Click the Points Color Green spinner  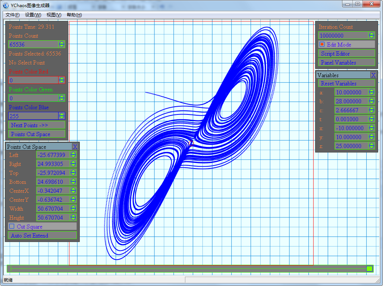[62, 98]
